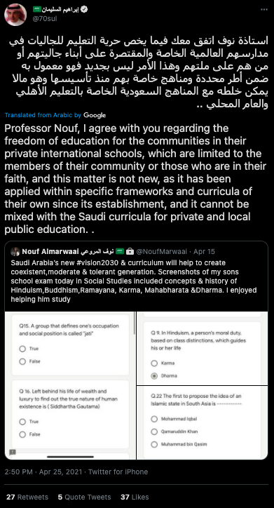Open the @70sul handle link
The height and width of the screenshot is (508, 274).
(46, 18)
